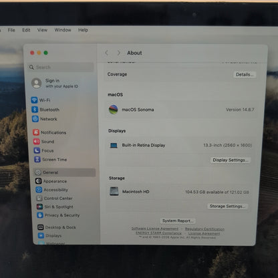Open Focus moon icon

[37, 150]
